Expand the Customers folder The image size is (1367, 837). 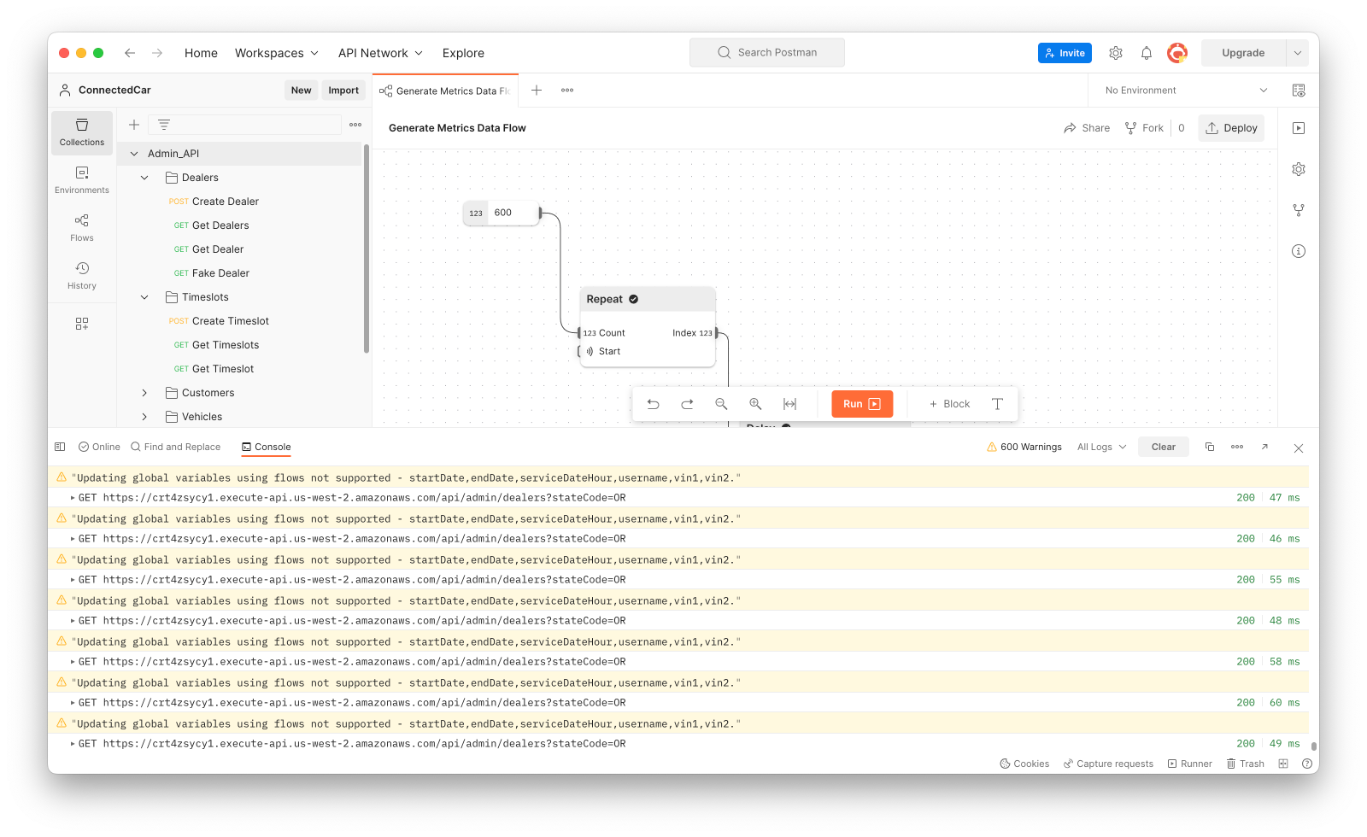144,393
